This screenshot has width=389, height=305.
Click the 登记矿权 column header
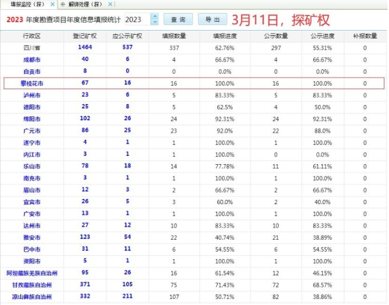84,36
